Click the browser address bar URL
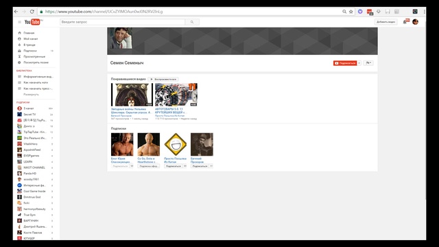The width and height of the screenshot is (439, 247). (104, 12)
